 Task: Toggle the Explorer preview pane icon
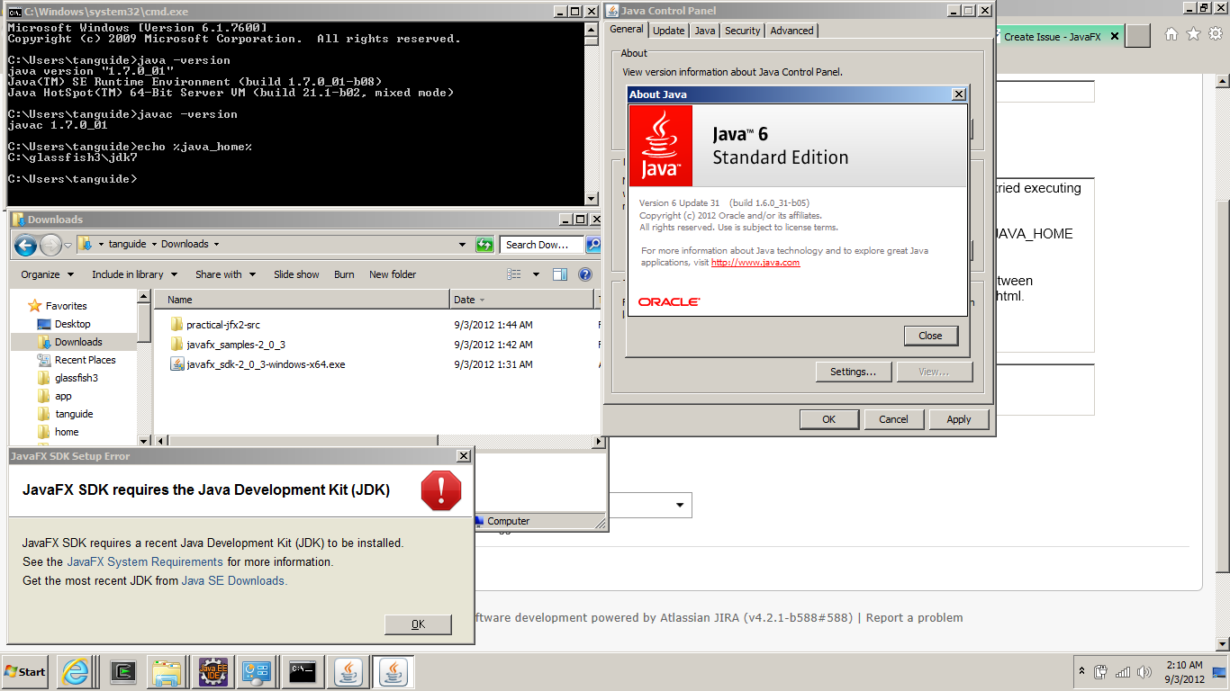(x=560, y=274)
